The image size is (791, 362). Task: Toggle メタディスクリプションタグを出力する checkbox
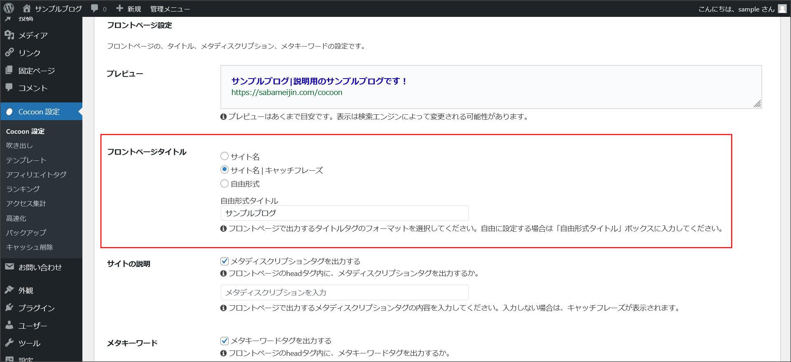pyautogui.click(x=225, y=261)
